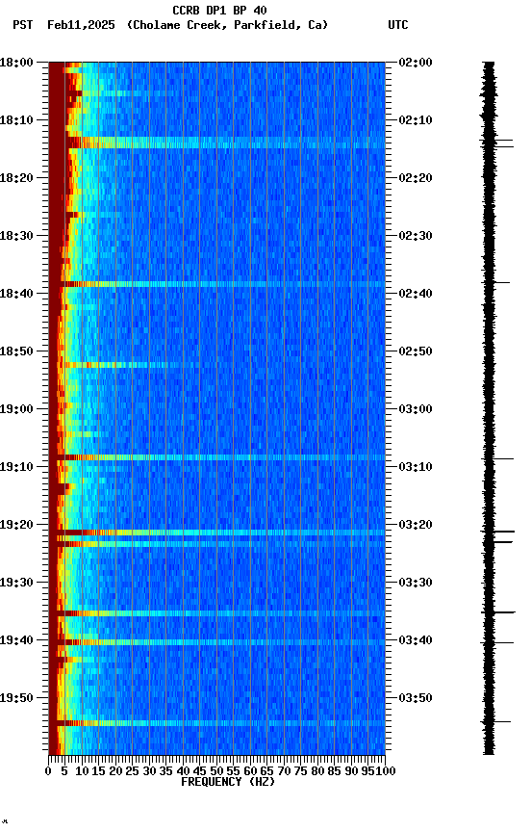
Task: Click the 18:10 PST time label
Action: tap(16, 120)
